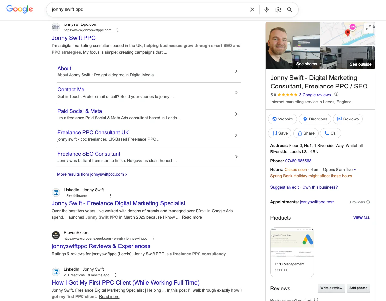Click the ProvenExpert favicon
The width and height of the screenshot is (386, 301).
click(56, 235)
